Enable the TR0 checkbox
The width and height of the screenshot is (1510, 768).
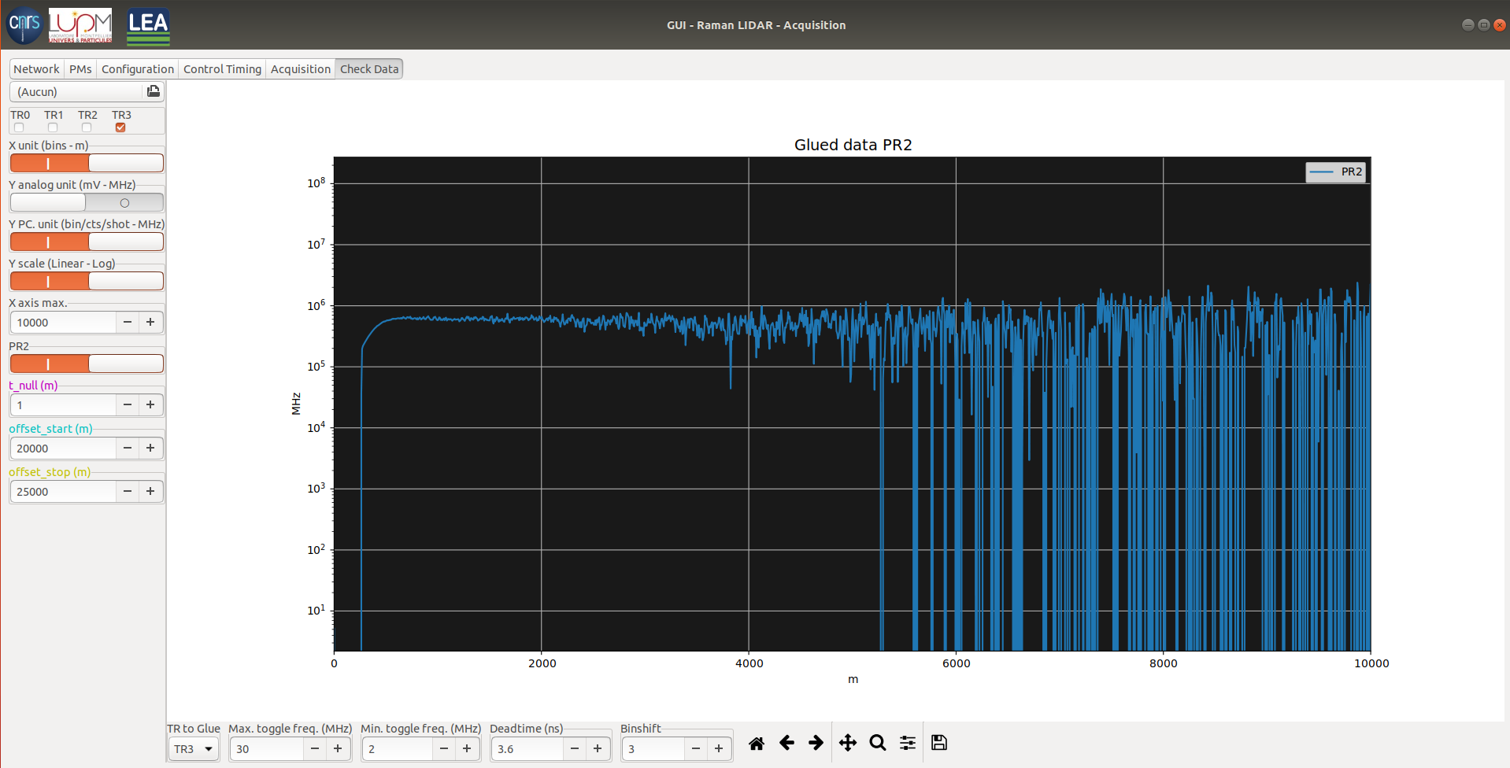(19, 127)
